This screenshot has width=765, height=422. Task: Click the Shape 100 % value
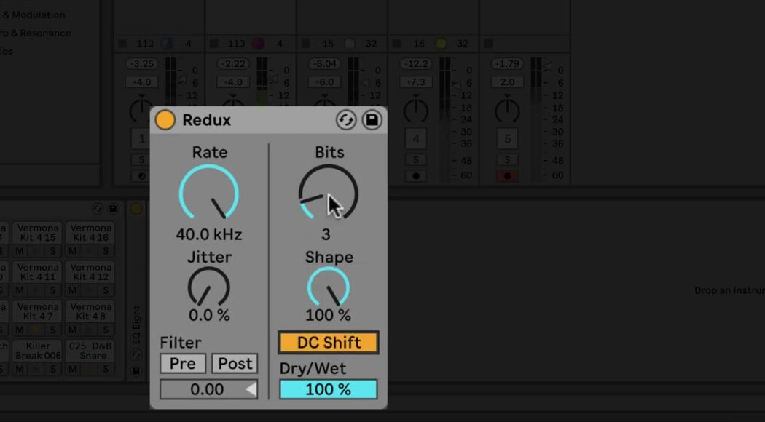pyautogui.click(x=328, y=315)
